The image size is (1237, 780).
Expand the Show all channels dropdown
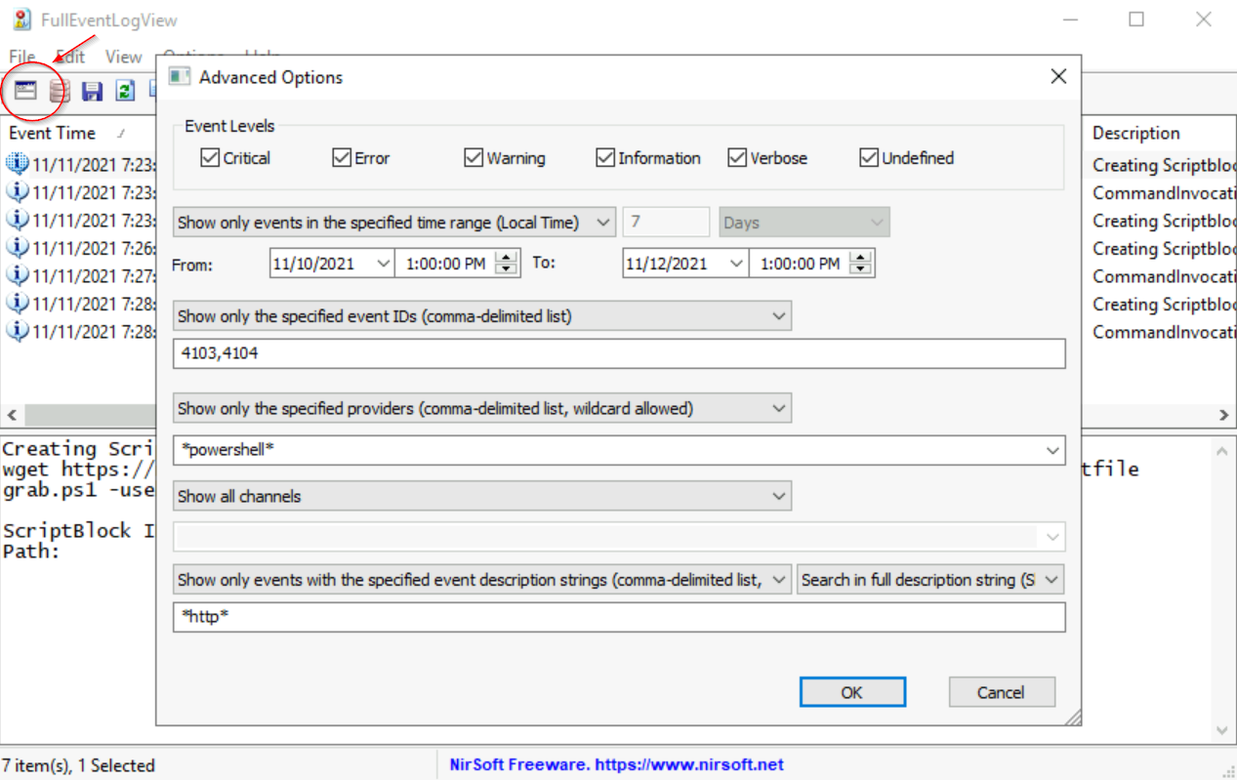[x=778, y=497]
